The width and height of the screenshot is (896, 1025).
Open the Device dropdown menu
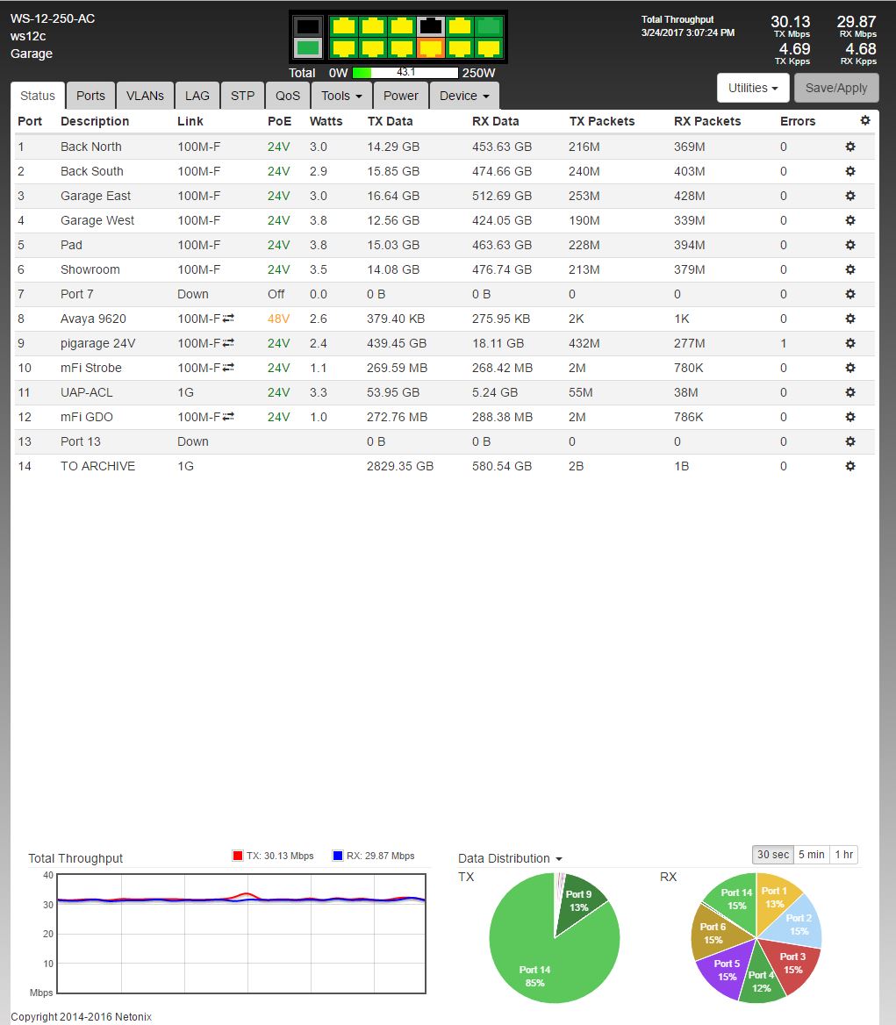[x=464, y=96]
